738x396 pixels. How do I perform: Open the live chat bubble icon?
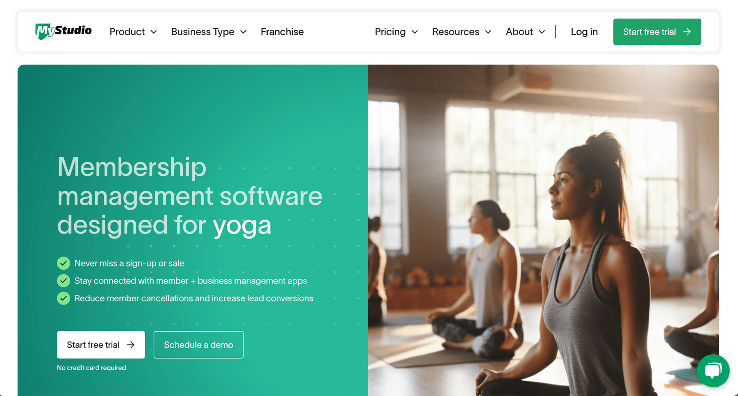[x=713, y=371]
